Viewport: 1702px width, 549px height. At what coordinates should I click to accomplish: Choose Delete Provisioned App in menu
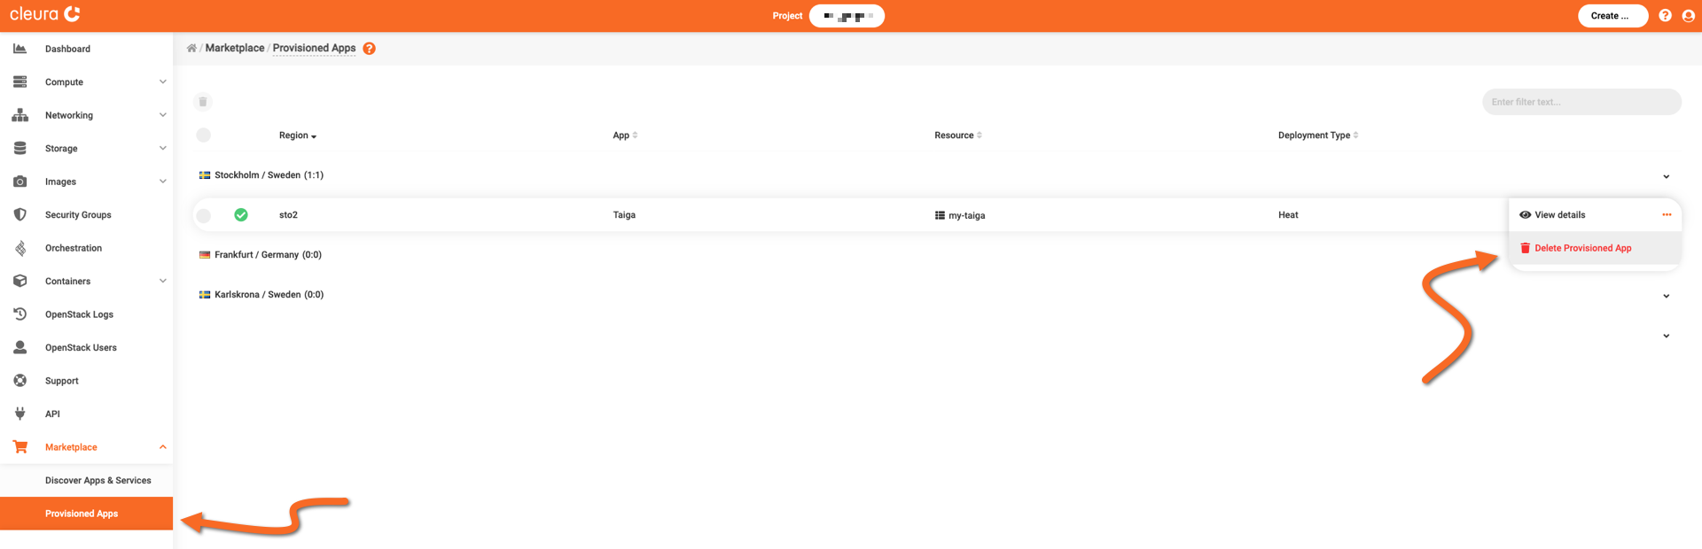(1581, 248)
